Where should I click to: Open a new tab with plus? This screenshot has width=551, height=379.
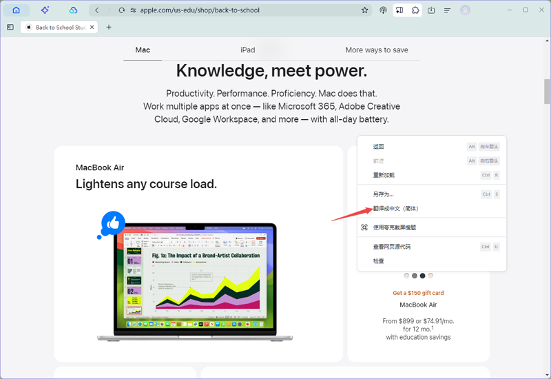pos(109,27)
